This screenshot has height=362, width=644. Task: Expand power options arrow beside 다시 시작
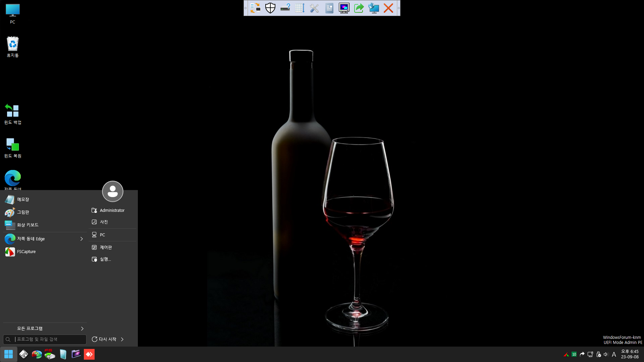122,339
